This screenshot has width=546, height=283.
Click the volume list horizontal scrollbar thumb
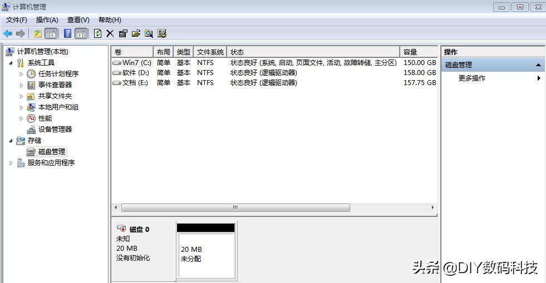tap(236, 207)
